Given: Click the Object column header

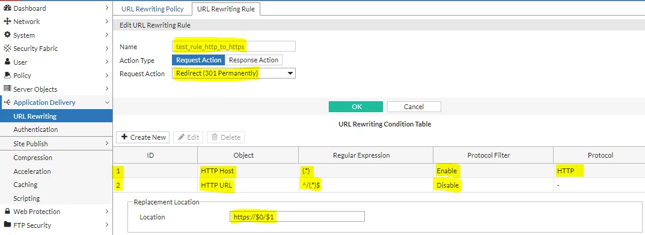Looking at the screenshot, I should click(x=248, y=155).
